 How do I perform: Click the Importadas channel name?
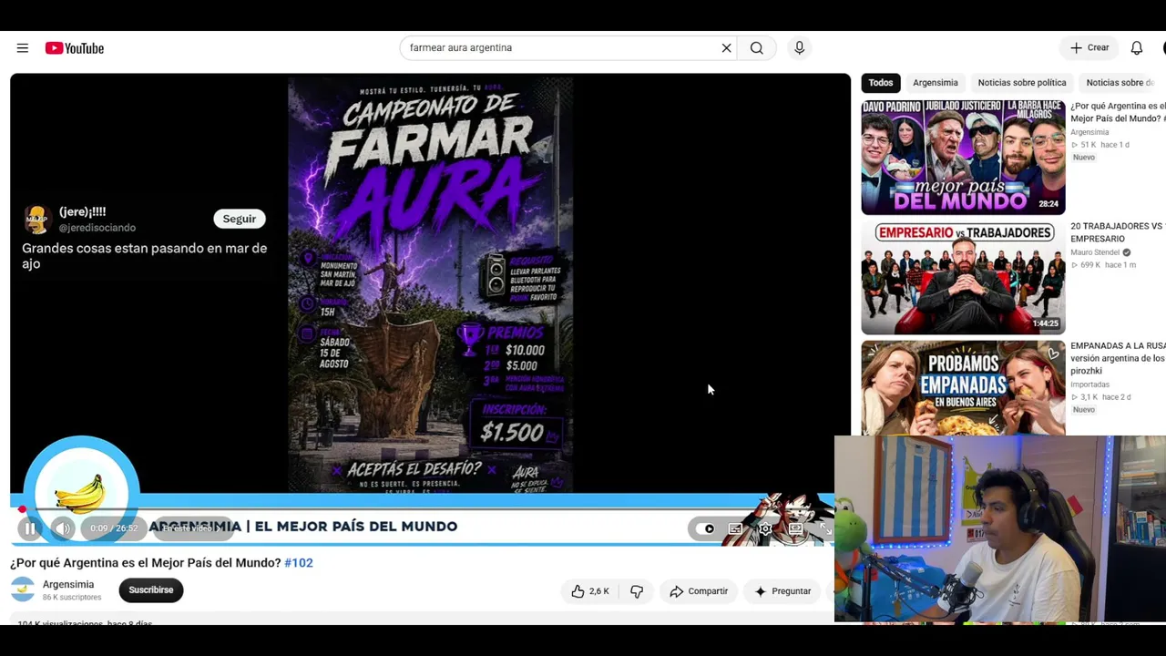pos(1090,384)
